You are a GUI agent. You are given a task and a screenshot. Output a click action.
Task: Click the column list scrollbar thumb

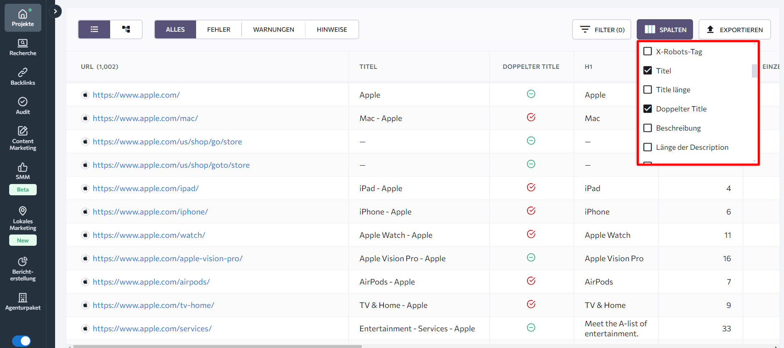point(754,71)
